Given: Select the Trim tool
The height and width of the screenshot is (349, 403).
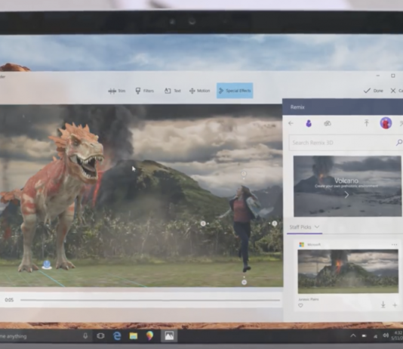Looking at the screenshot, I should pos(116,91).
